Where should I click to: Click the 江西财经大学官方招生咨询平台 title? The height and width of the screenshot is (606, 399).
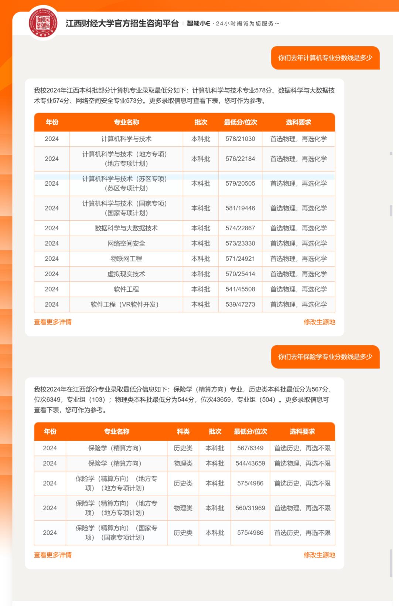tap(122, 23)
